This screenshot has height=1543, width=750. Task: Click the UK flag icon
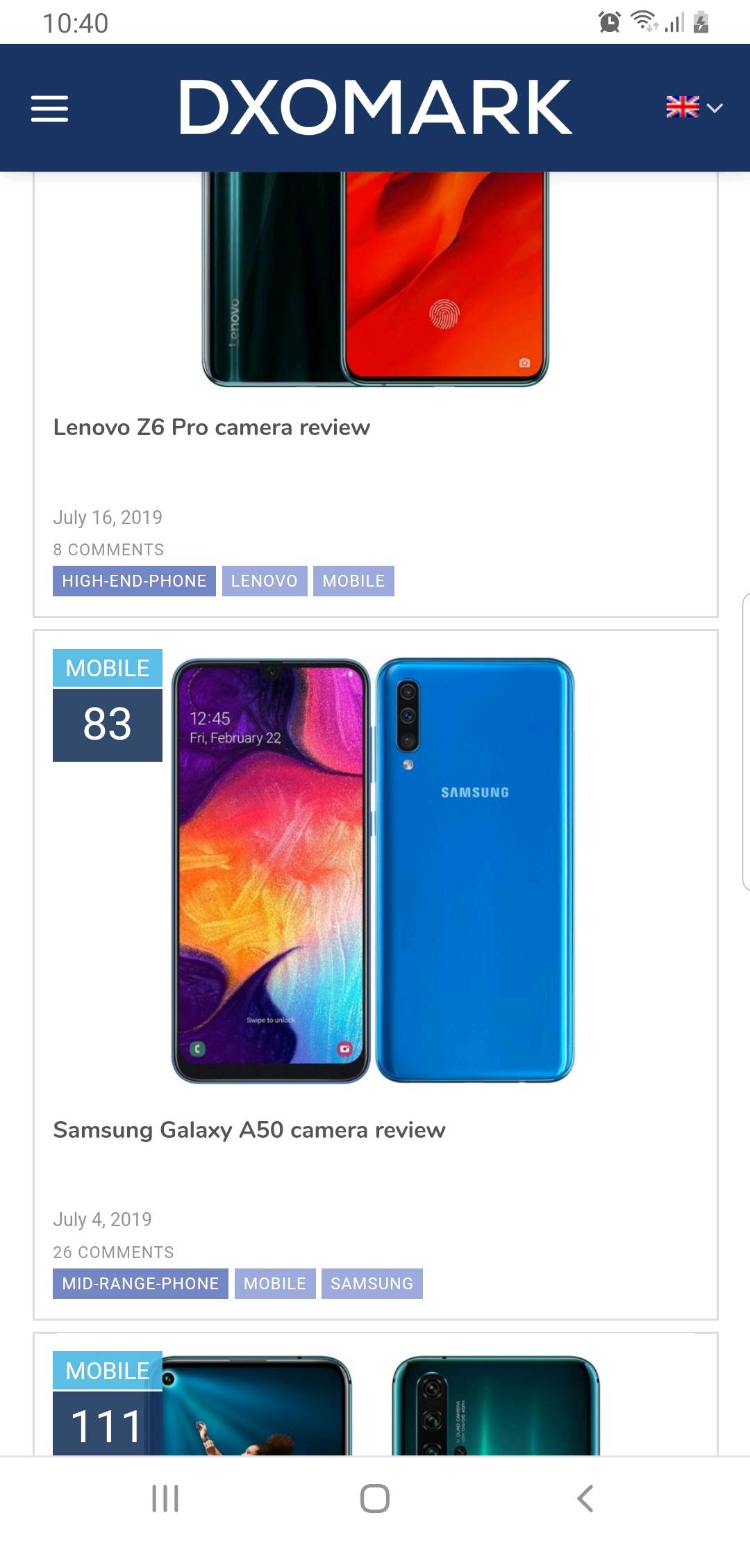pyautogui.click(x=683, y=106)
